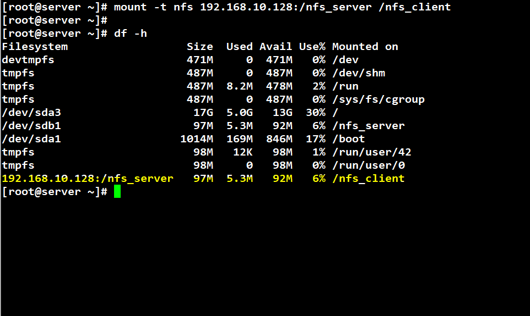530x316 pixels.
Task: Click the '8.2M' used value
Action: [239, 86]
